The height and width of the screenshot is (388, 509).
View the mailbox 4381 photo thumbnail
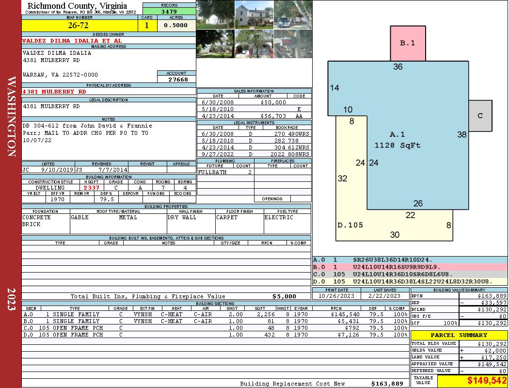(293, 44)
